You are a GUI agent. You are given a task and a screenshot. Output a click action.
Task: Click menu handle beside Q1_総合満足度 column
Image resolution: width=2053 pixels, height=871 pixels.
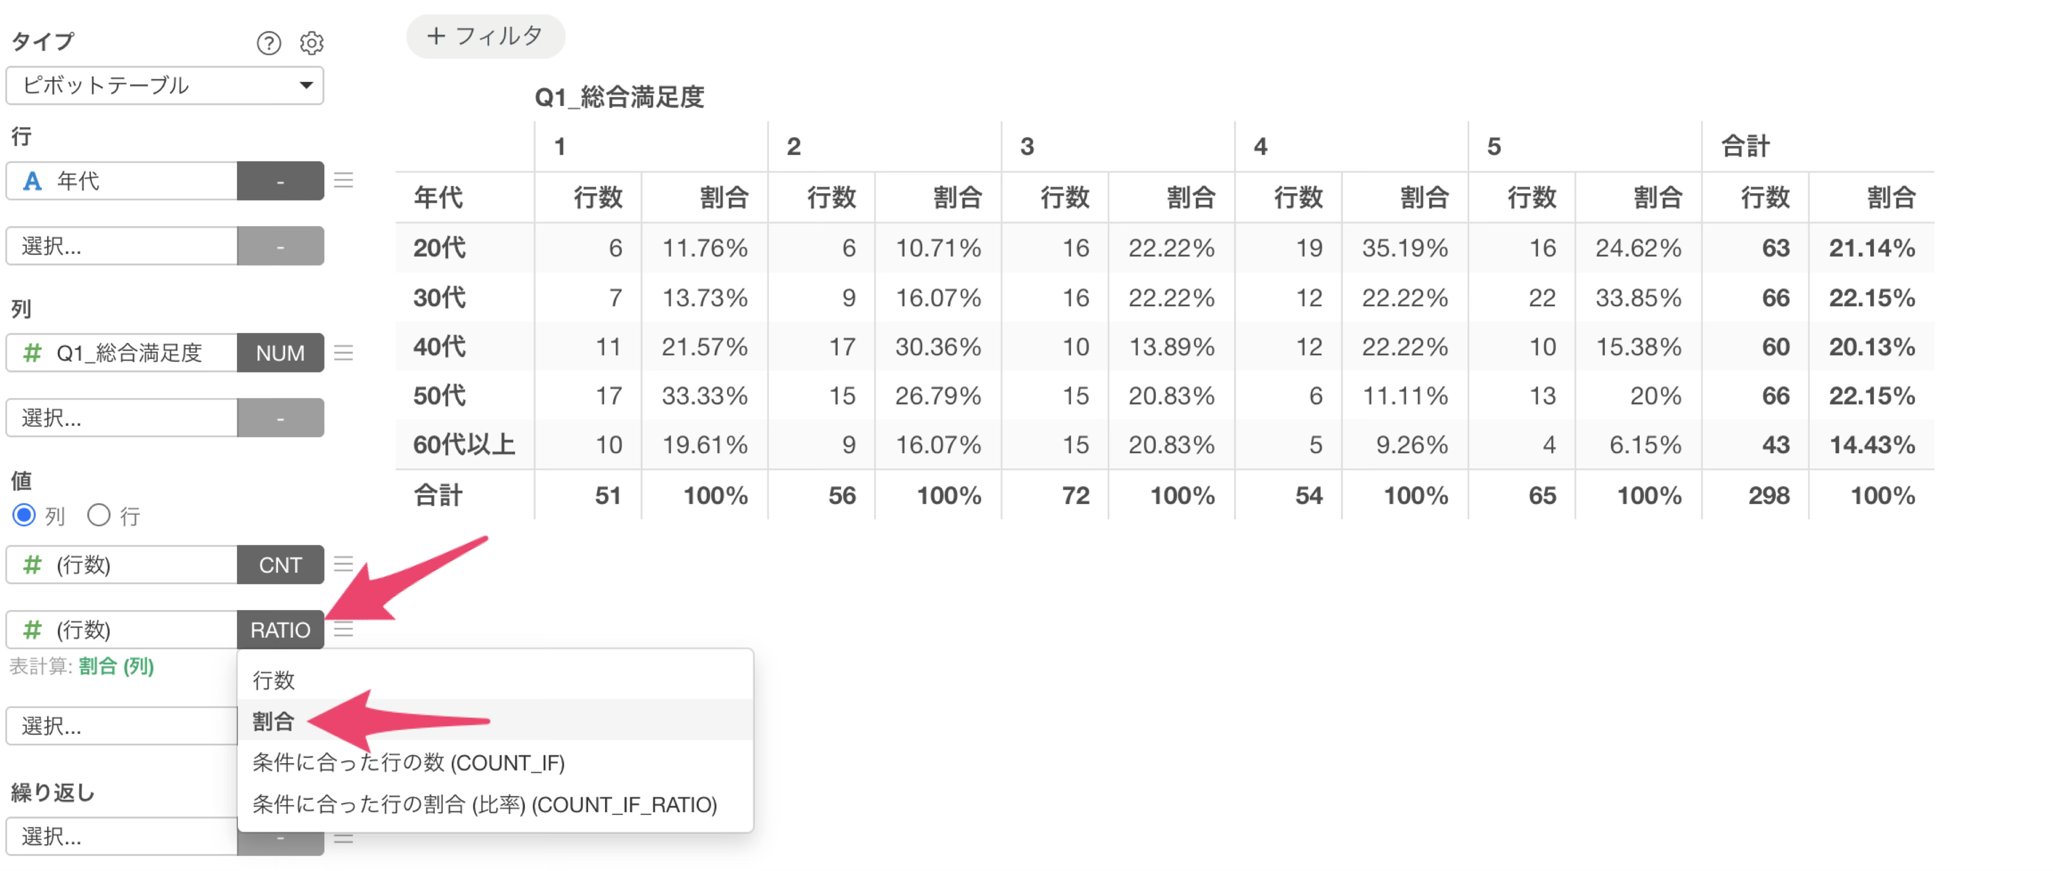pos(343,353)
